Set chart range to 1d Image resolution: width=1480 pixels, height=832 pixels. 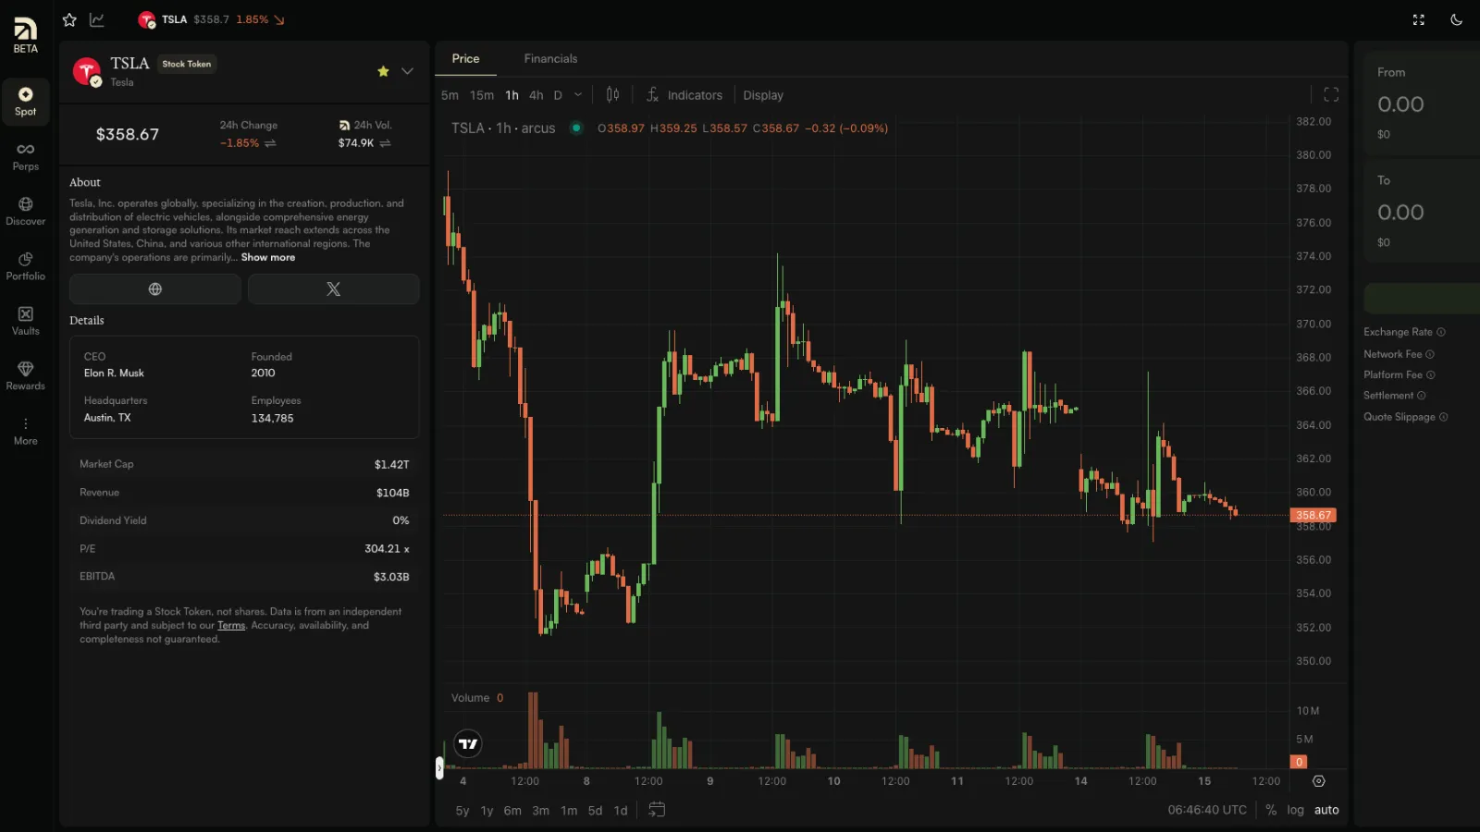pyautogui.click(x=621, y=811)
